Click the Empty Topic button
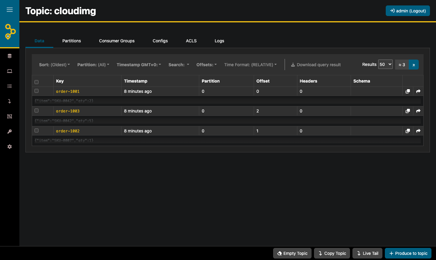436x260 pixels. click(x=292, y=253)
